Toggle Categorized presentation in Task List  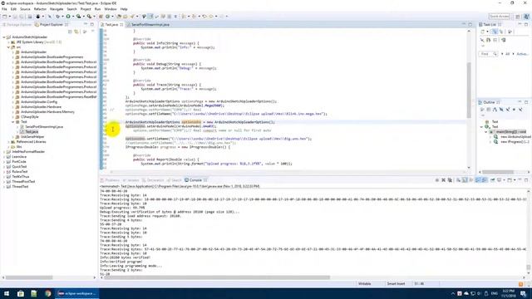pos(495,32)
